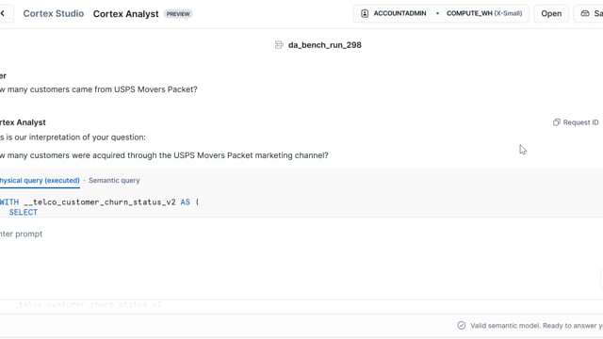This screenshot has height=339, width=603.
Task: Click the interpreted question about USPS Movers Packet
Action: click(x=164, y=155)
